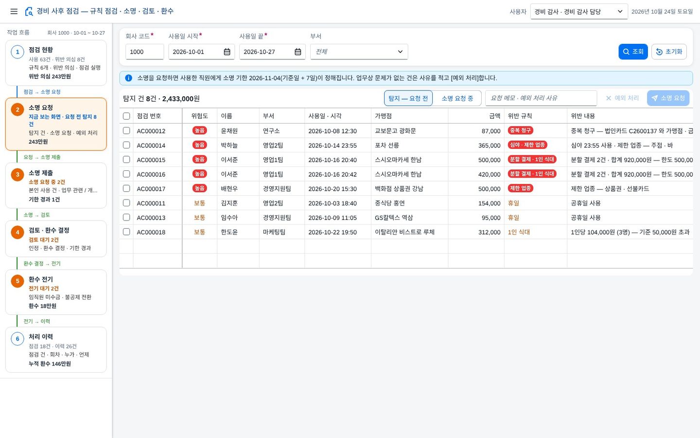Click step 5 circle icon for 환수 전기

17,281
